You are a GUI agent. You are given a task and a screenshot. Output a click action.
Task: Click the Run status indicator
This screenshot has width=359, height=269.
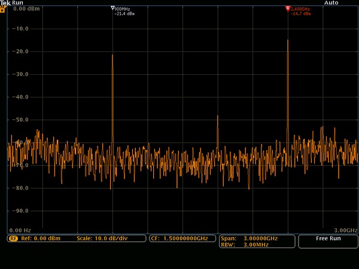[17, 3]
